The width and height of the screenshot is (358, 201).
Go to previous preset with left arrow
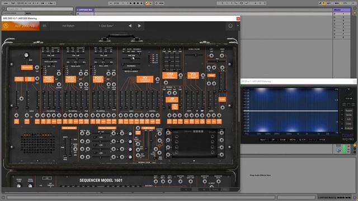click(130, 26)
